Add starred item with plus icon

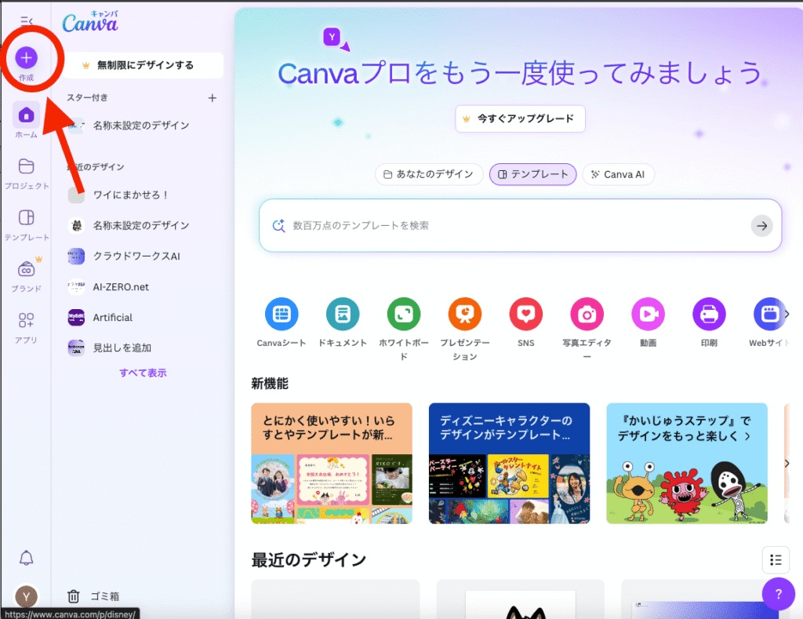(x=213, y=98)
